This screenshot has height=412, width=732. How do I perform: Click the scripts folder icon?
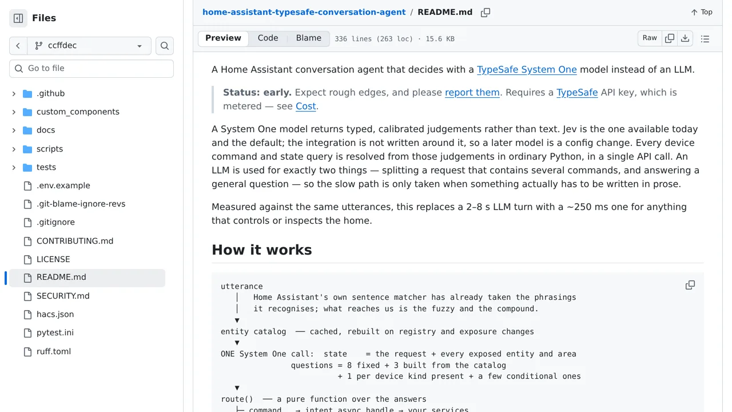pos(27,149)
